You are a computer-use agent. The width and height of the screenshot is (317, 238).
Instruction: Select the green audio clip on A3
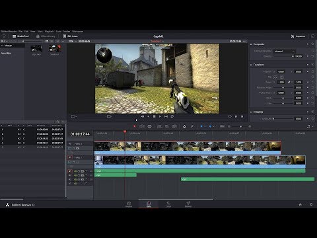248,179
